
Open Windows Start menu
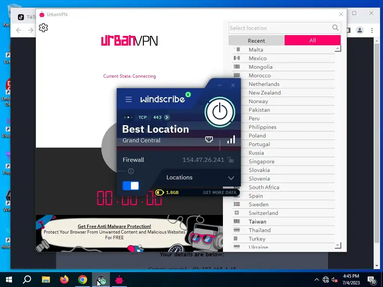pos(9,280)
